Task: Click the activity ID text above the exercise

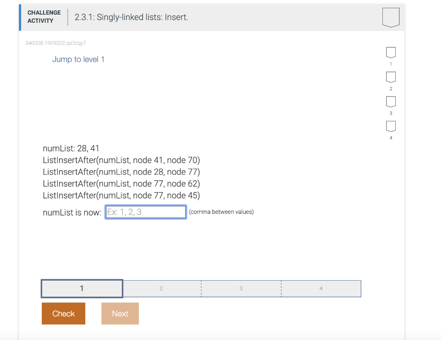Action: point(56,43)
